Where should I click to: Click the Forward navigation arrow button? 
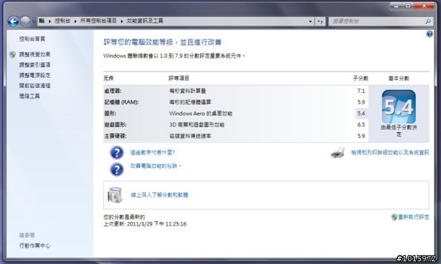coord(25,21)
